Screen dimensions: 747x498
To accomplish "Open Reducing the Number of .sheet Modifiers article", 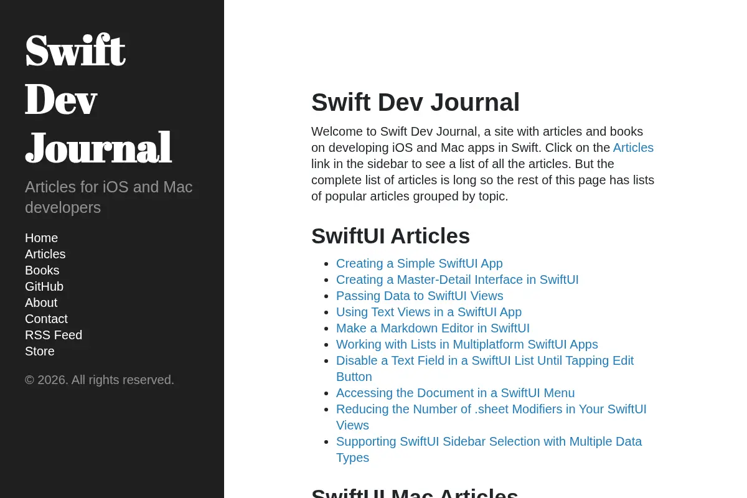I will pyautogui.click(x=491, y=417).
